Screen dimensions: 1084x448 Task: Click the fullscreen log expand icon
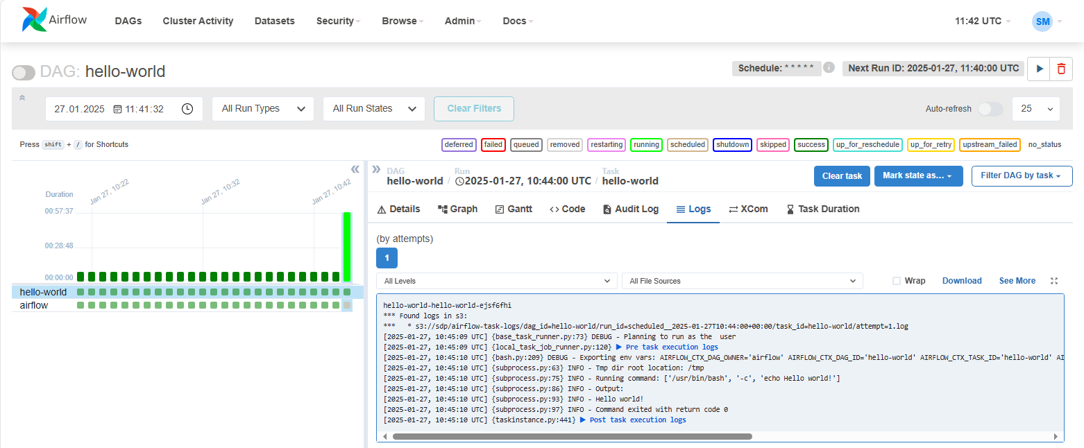point(1054,281)
